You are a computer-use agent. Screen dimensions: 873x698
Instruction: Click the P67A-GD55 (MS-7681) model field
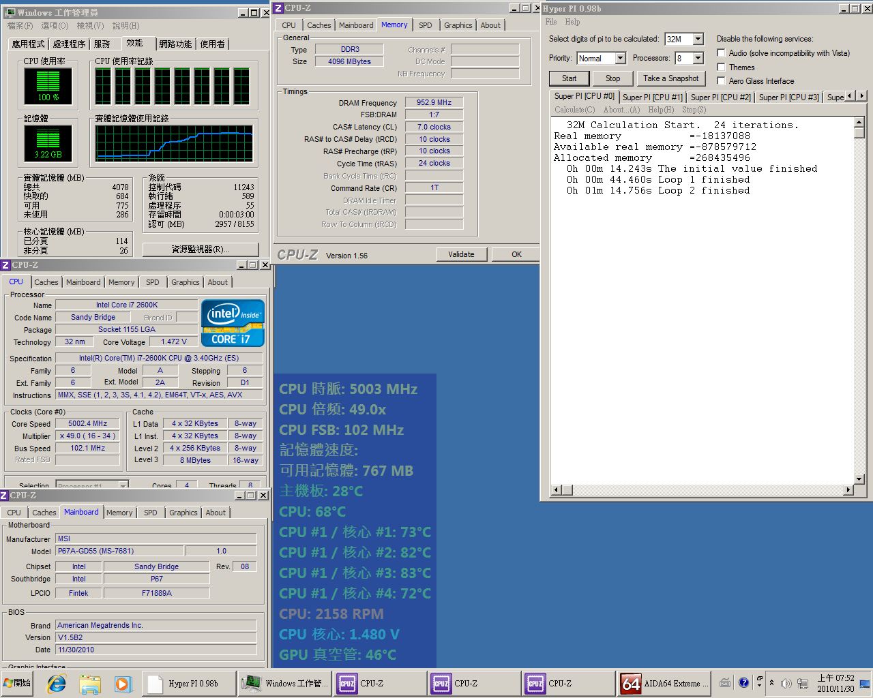point(120,551)
